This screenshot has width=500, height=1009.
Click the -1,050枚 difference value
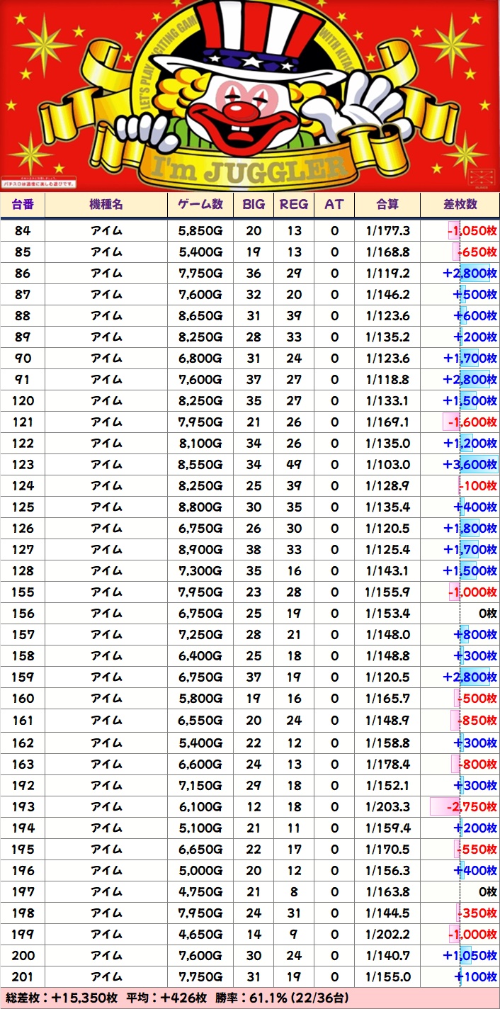[472, 231]
